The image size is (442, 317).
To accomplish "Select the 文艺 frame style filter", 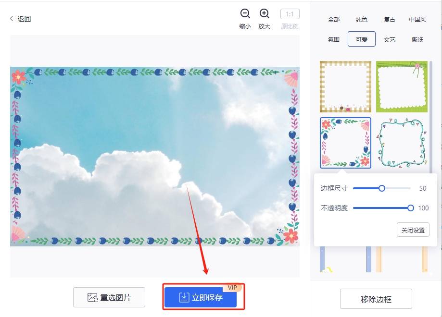I will [x=389, y=39].
